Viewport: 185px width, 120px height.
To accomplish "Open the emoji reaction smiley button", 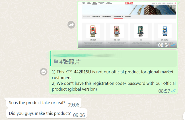I will (x=44, y=72).
